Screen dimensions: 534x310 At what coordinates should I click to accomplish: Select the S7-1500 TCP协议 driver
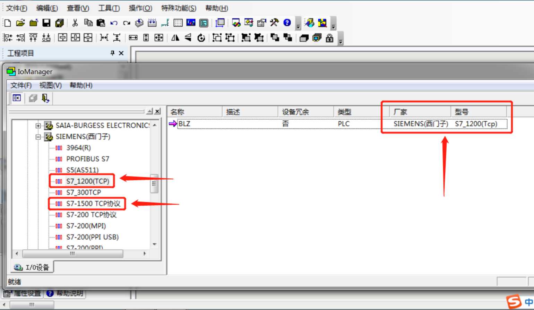point(93,204)
